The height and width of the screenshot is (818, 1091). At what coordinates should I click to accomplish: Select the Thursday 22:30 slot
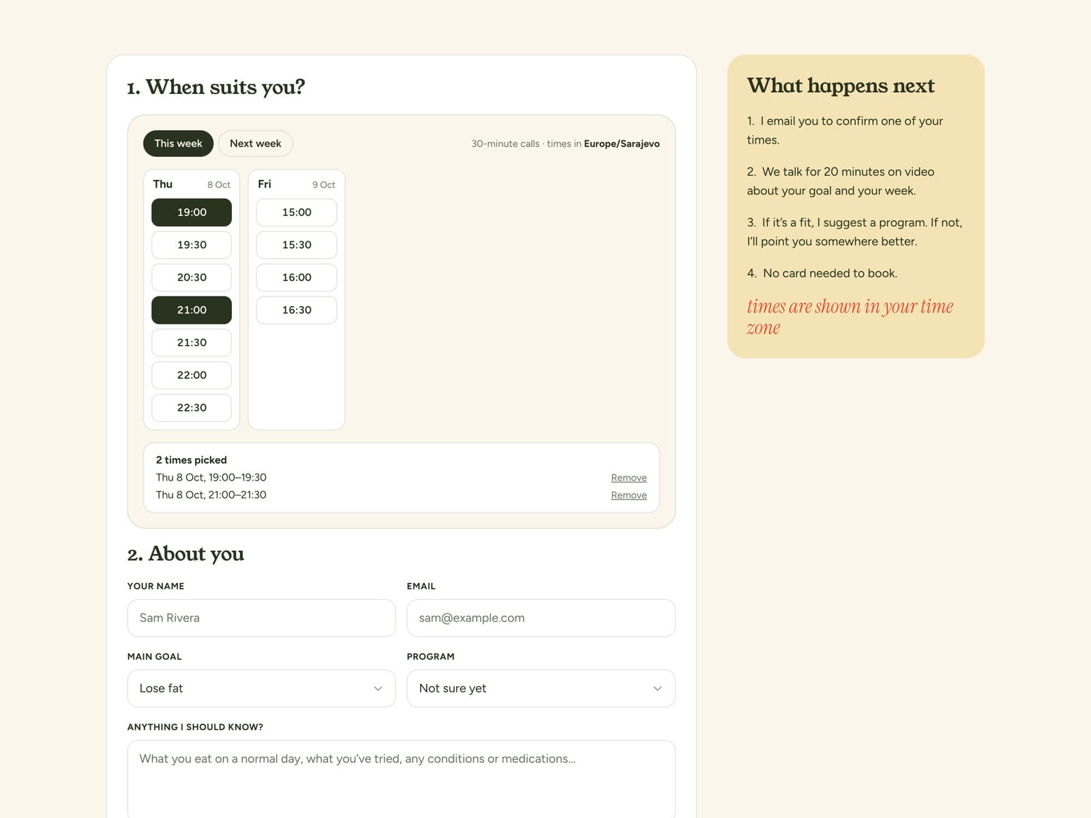click(192, 408)
